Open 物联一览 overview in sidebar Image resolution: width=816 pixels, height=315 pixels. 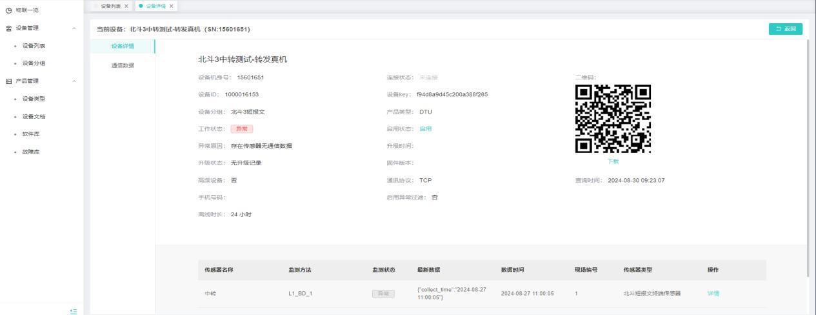pos(26,9)
